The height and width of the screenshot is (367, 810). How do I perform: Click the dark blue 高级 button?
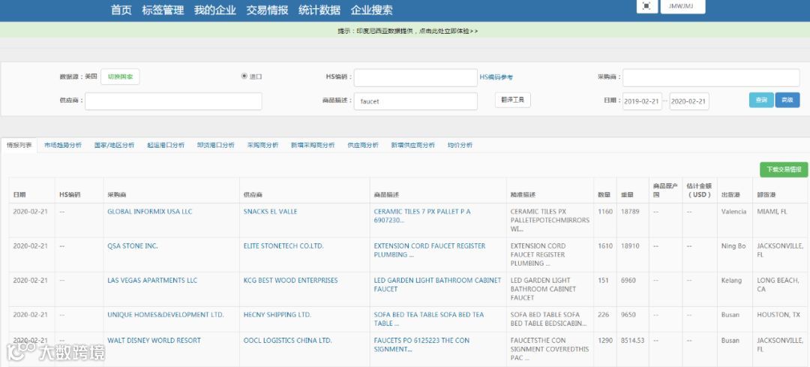pyautogui.click(x=787, y=100)
